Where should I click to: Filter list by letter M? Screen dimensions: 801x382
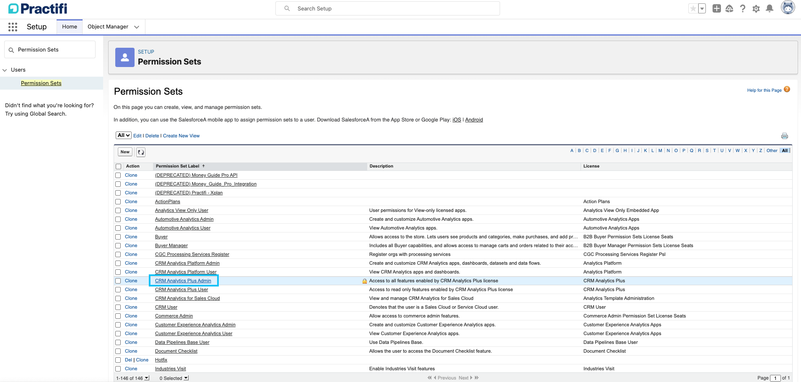click(x=660, y=151)
